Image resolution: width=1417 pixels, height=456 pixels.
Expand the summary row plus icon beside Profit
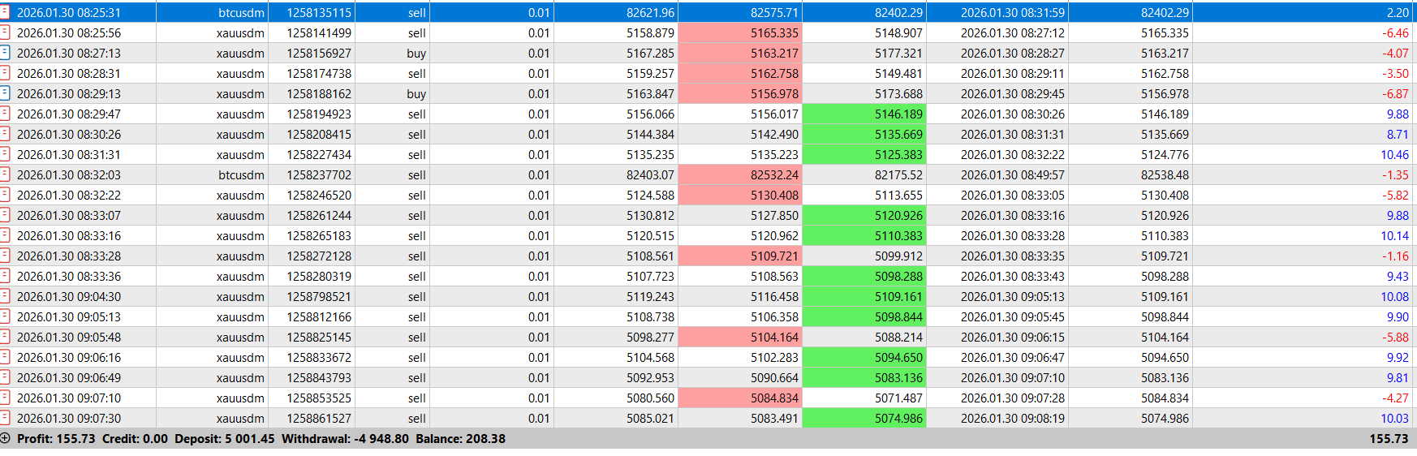(5, 438)
